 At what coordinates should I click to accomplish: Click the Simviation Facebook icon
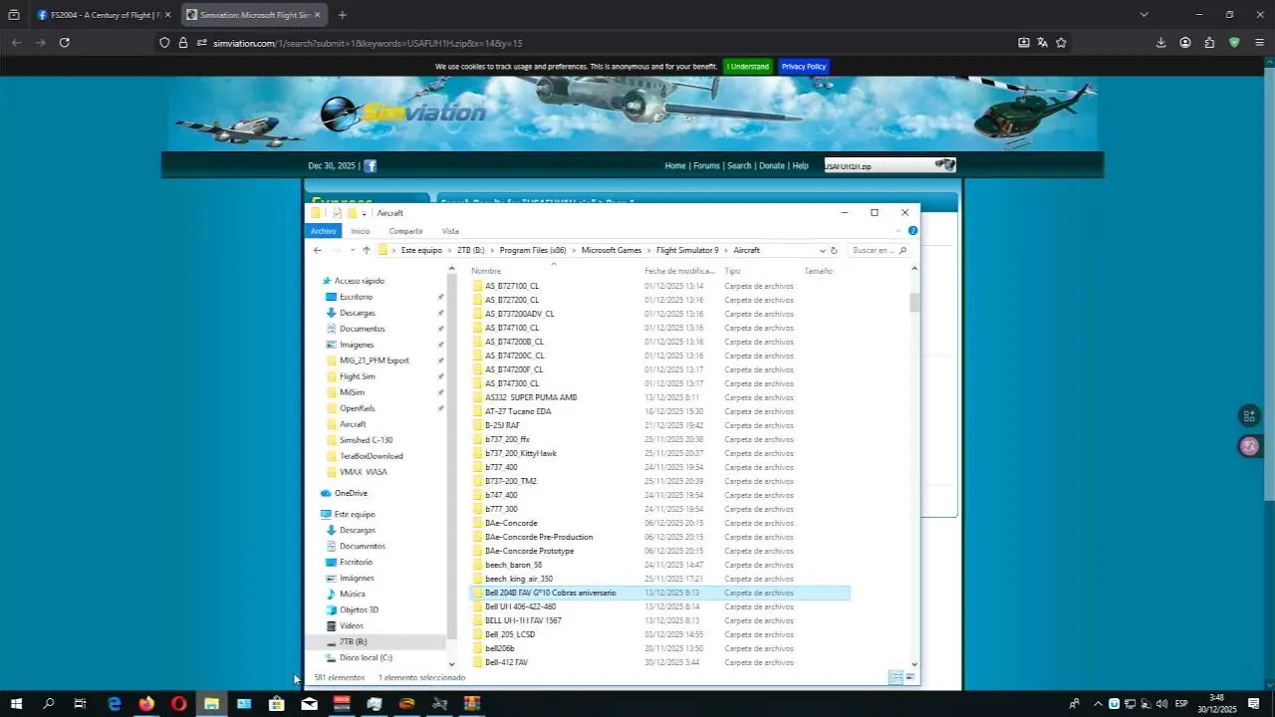[370, 165]
